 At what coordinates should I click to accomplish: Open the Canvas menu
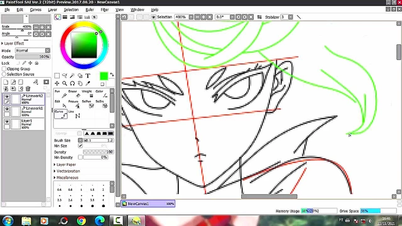pos(36,9)
